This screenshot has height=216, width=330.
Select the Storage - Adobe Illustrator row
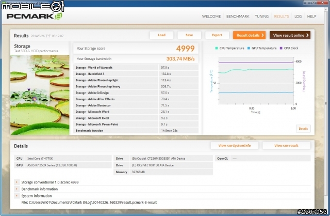coord(136,105)
